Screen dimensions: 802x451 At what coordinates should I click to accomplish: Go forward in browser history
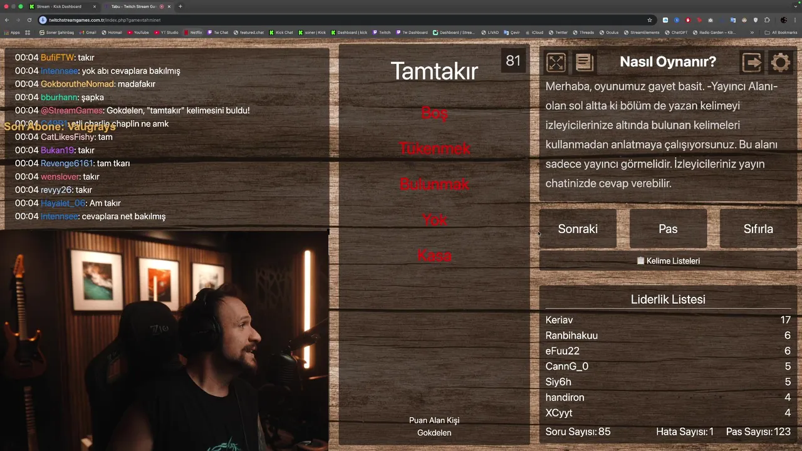point(18,20)
